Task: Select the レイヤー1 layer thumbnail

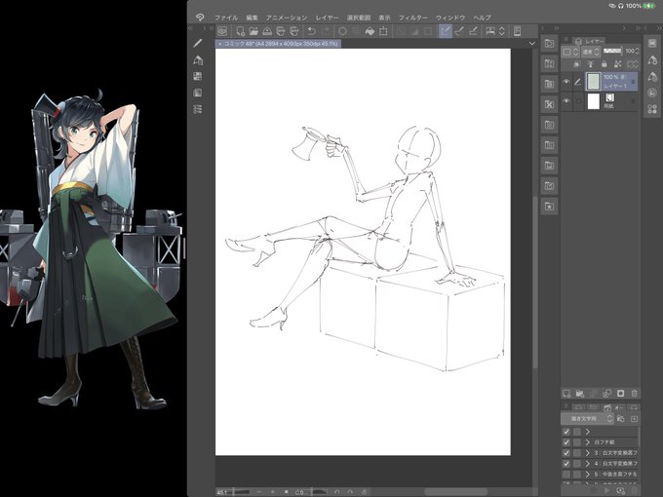Action: 593,82
